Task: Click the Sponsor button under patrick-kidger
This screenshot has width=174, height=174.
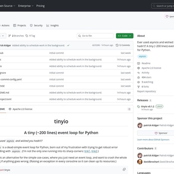Action: click(x=156, y=133)
